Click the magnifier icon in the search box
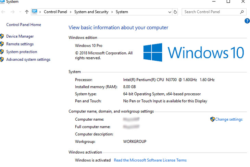This screenshot has width=250, height=167. [242, 12]
